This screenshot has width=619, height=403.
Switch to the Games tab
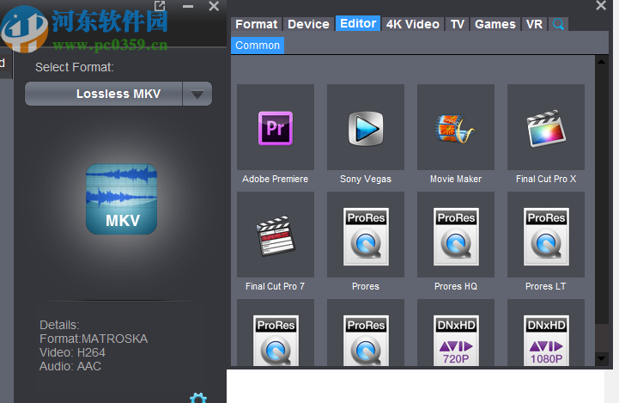coord(495,24)
